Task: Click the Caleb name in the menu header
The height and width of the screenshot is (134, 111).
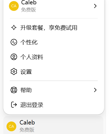Action: click(x=29, y=2)
